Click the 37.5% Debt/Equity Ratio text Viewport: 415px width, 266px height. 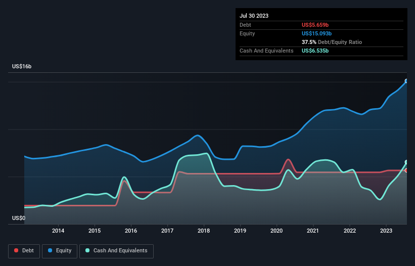click(332, 42)
